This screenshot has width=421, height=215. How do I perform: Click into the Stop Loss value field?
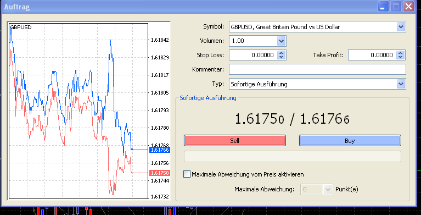tap(252, 55)
